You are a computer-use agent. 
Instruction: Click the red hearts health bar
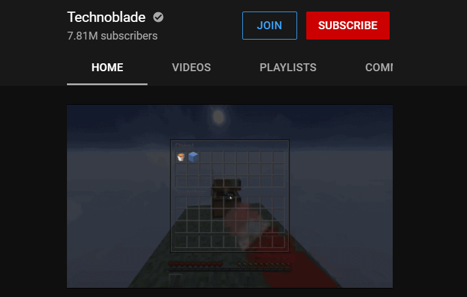195,264
